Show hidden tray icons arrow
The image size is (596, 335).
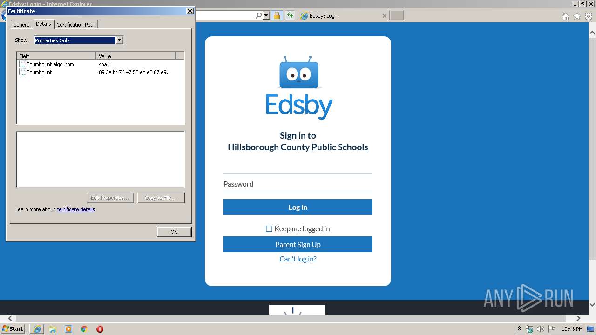pos(519,329)
